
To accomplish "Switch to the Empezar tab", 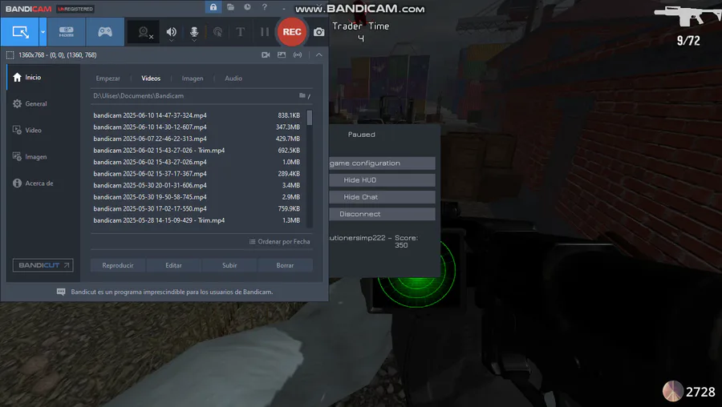I will tap(107, 79).
